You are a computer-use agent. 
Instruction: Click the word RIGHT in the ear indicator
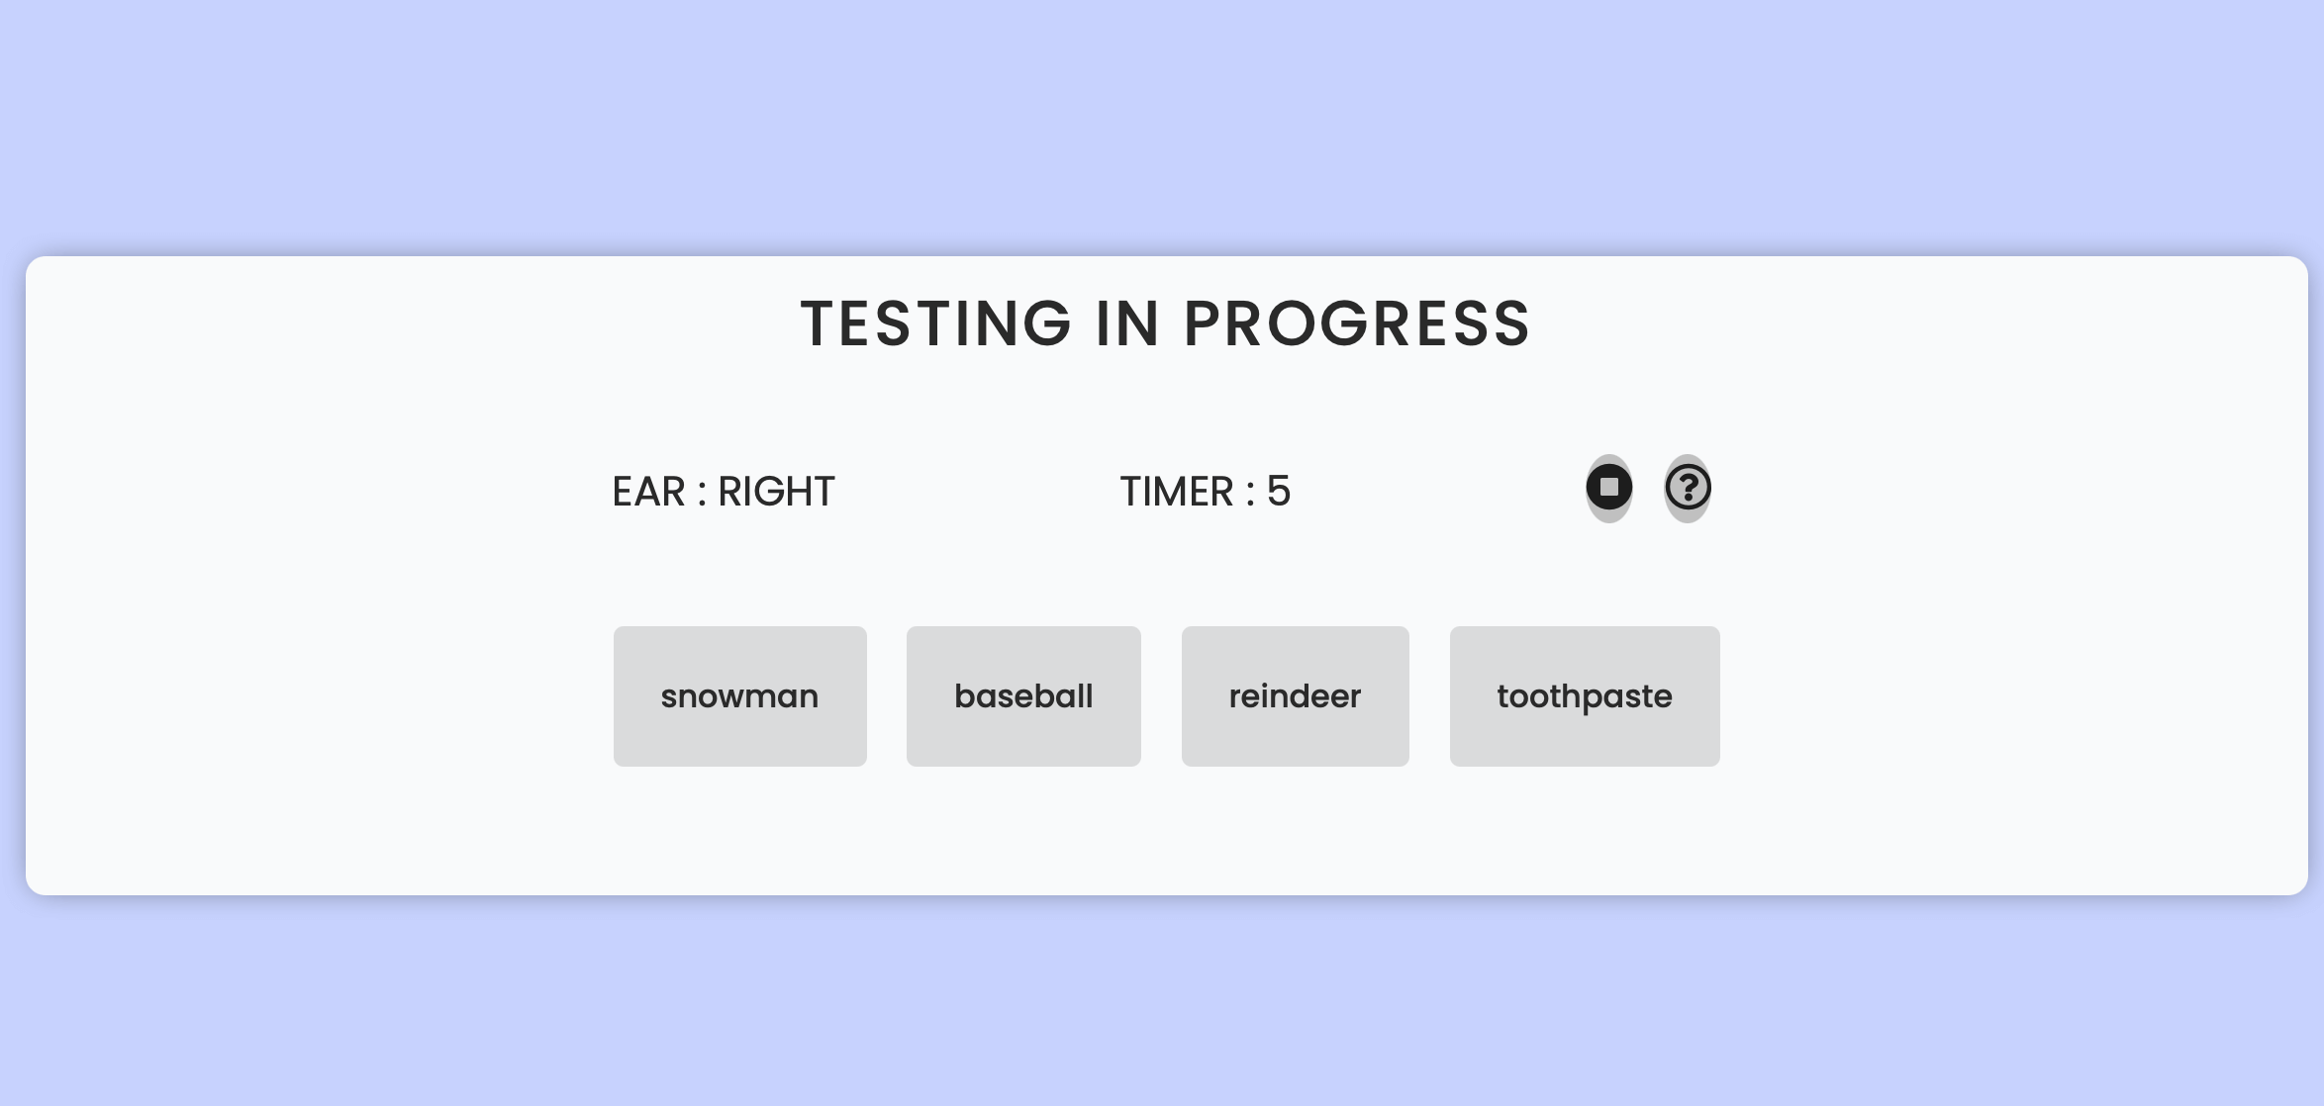pyautogui.click(x=776, y=492)
